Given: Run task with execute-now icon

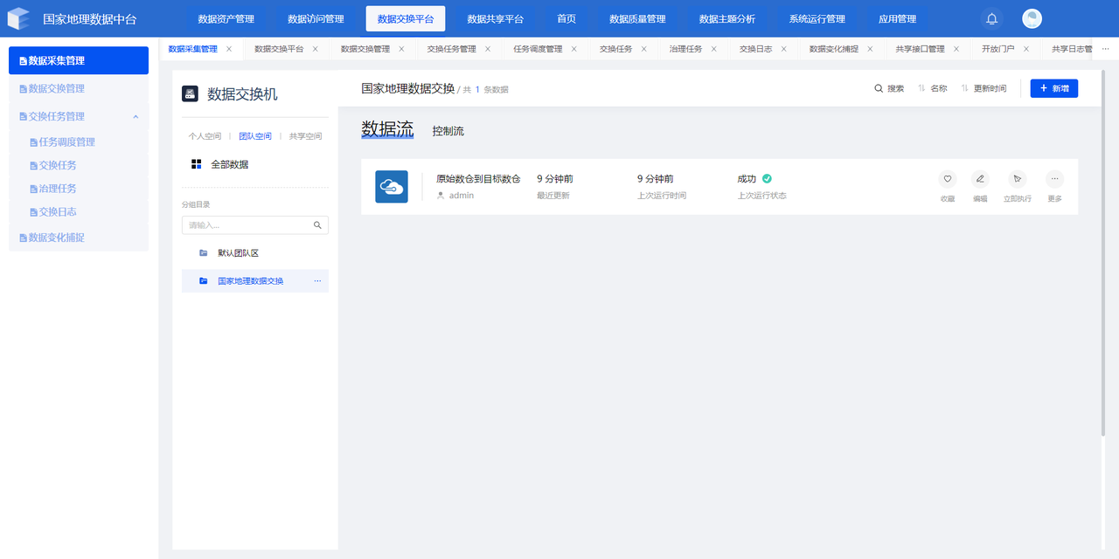Looking at the screenshot, I should tap(1016, 179).
